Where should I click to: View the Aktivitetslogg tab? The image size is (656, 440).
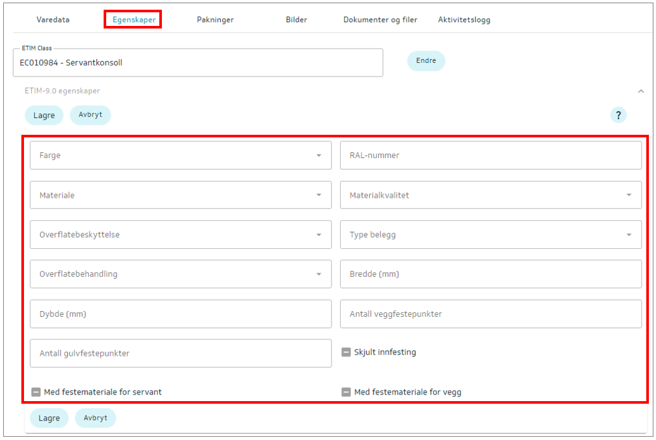(x=464, y=19)
